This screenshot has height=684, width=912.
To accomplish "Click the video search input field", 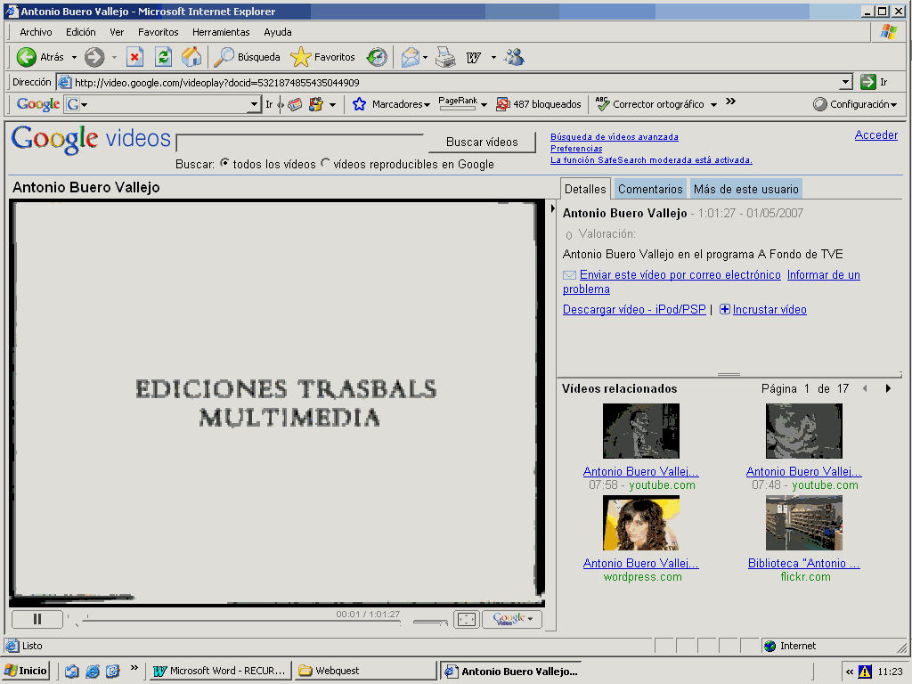I will 301,143.
